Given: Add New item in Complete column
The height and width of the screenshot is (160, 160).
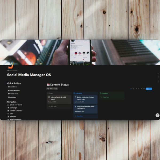Looking at the screenshot, I should [x=112, y=97].
